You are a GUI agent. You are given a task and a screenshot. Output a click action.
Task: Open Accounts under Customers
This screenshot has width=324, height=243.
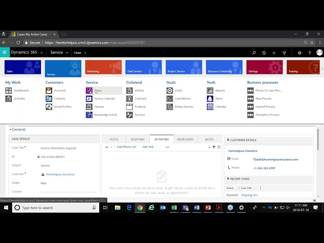click(56, 91)
